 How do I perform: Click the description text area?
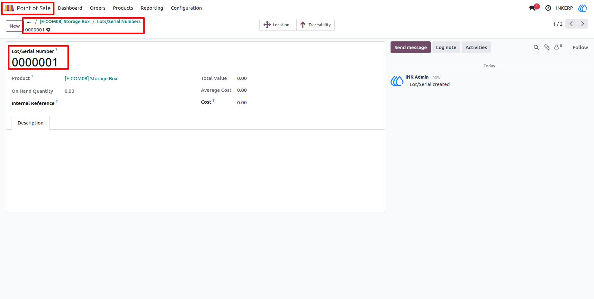click(195, 170)
